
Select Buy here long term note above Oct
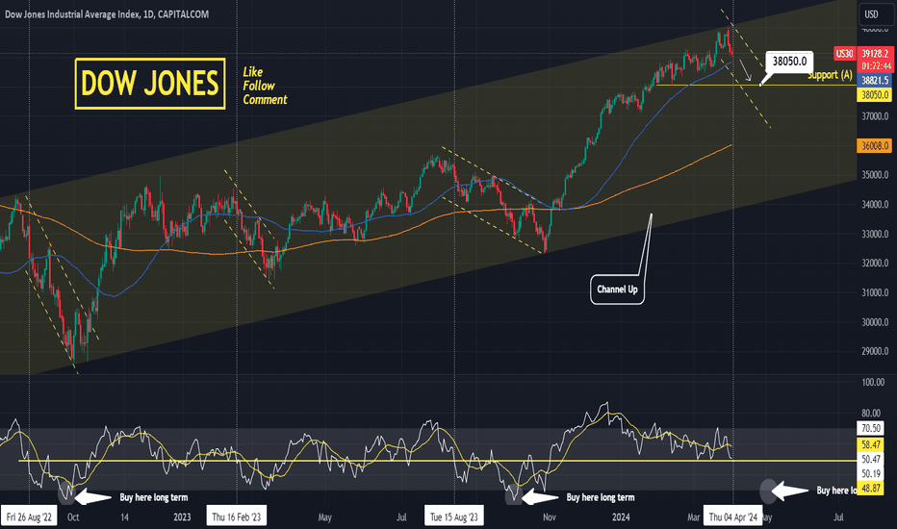153,497
